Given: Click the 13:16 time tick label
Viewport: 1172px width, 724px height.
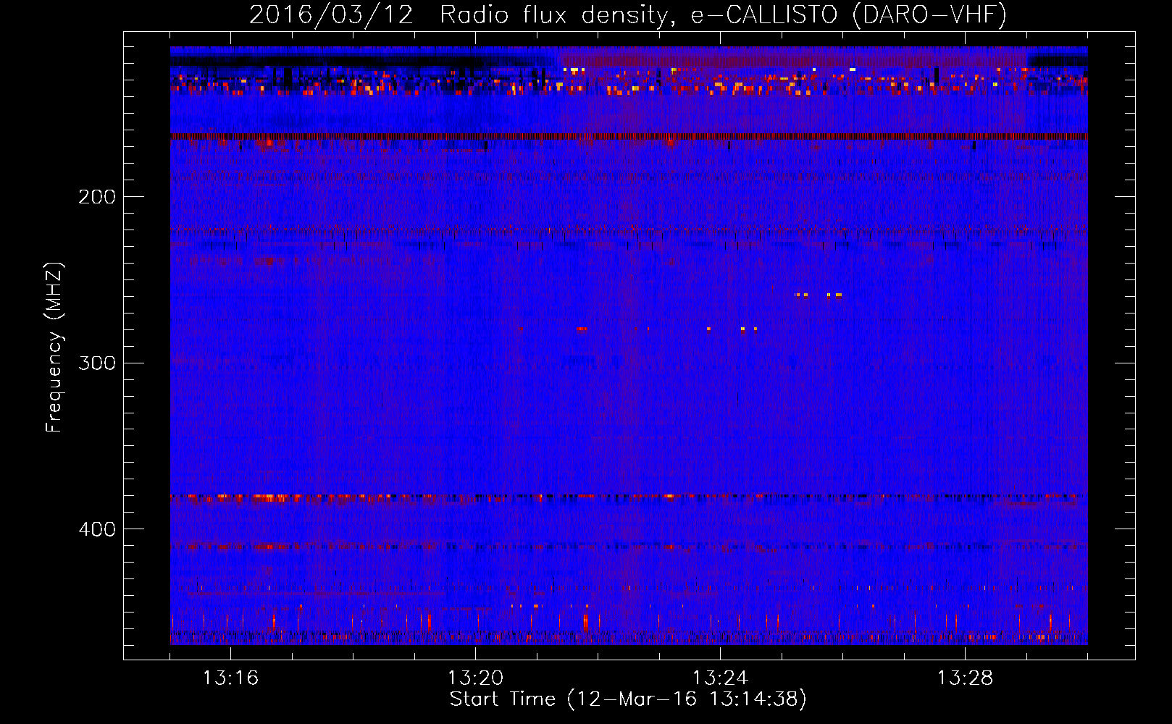Looking at the screenshot, I should 230,678.
